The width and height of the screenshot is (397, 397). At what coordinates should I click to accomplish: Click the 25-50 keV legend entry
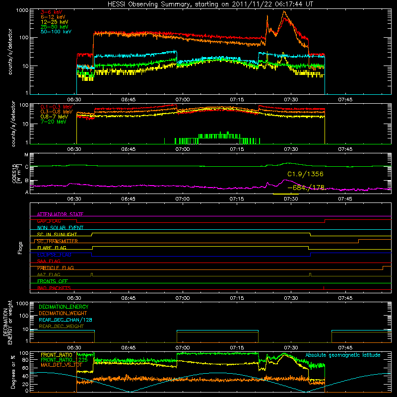coord(55,27)
